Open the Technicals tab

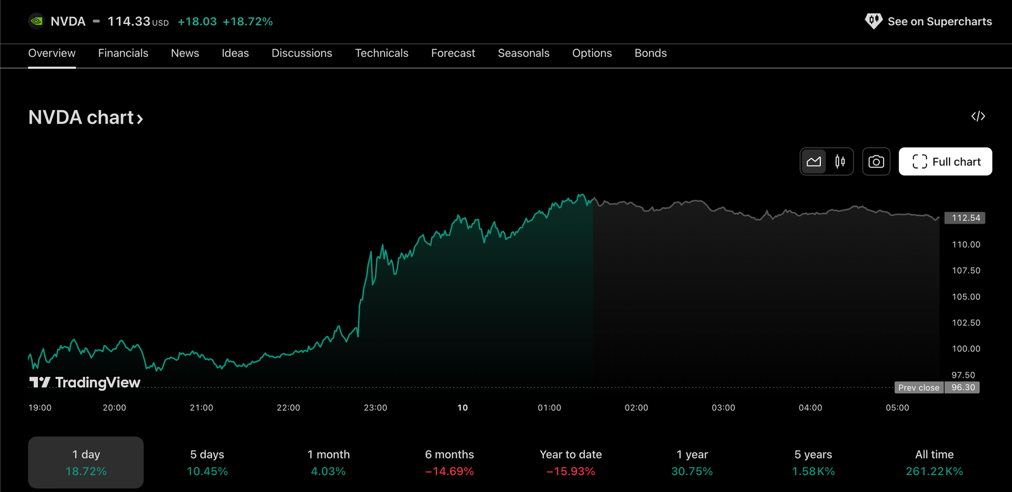[x=381, y=53]
